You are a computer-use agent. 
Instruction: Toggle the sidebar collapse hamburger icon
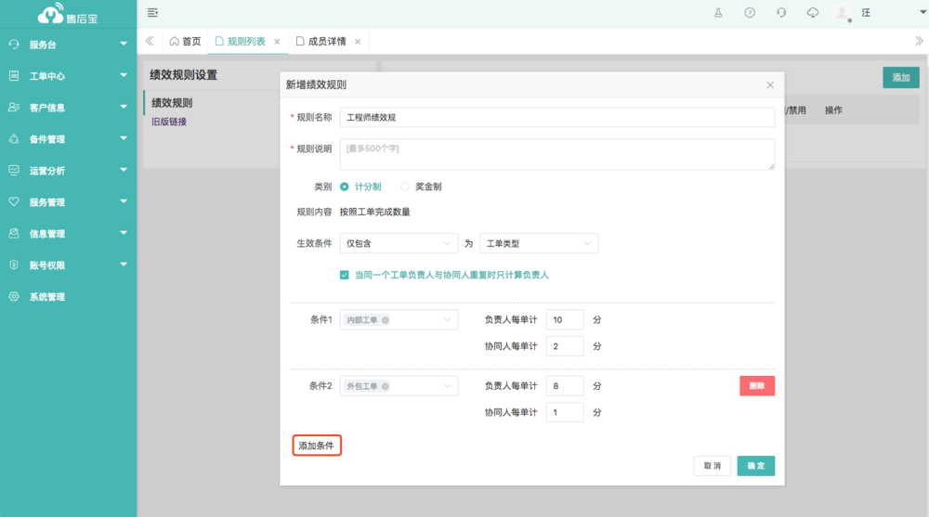tap(152, 12)
